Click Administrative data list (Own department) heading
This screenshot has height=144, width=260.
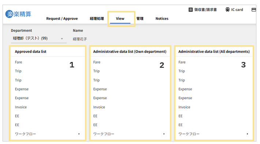(130, 51)
